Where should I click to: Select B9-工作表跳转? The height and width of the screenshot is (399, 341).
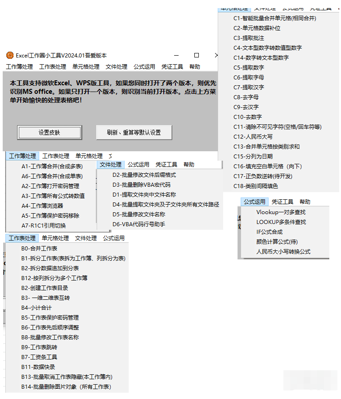pyautogui.click(x=39, y=347)
